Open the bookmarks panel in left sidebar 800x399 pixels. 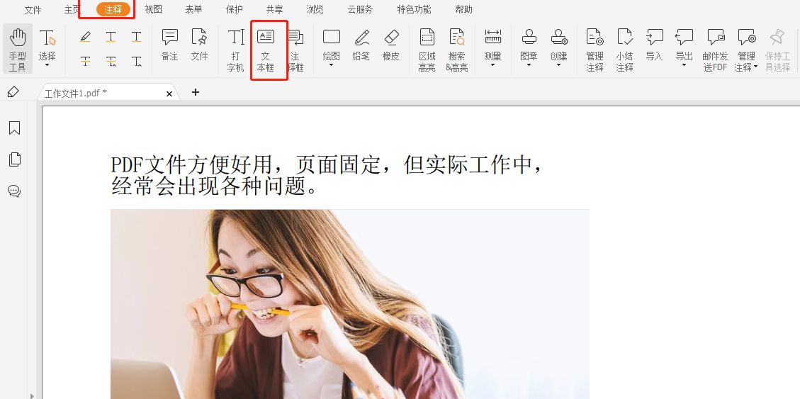click(14, 128)
